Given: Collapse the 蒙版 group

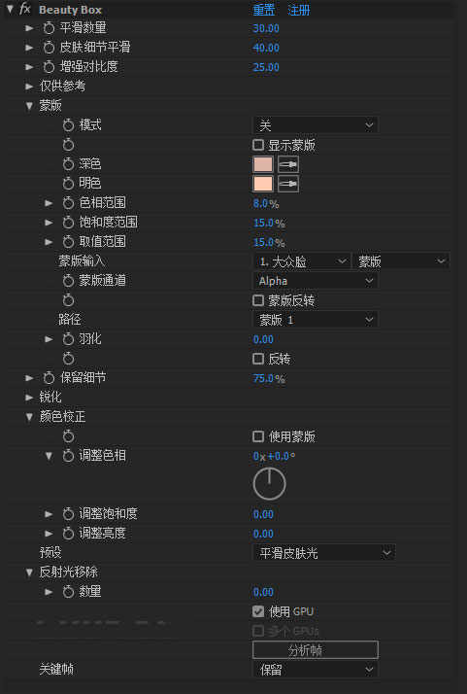Looking at the screenshot, I should click(30, 106).
